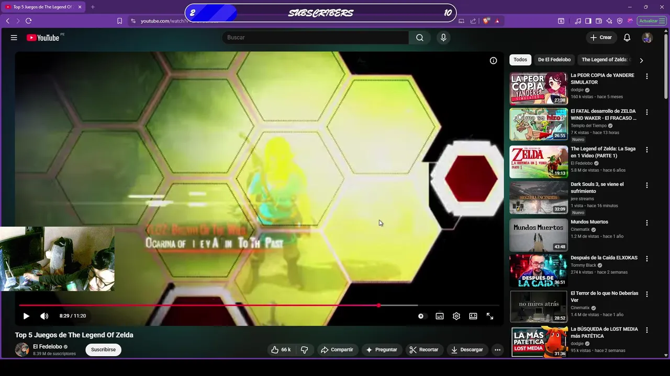Open player settings gear
Screen dimensions: 670x376
(x=456, y=316)
